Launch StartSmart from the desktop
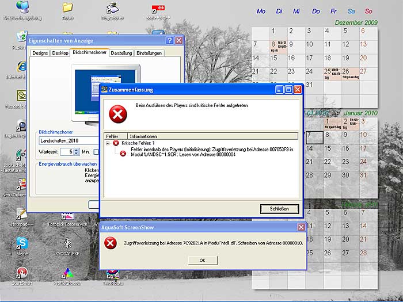The height and width of the screenshot is (302, 403). [x=22, y=273]
